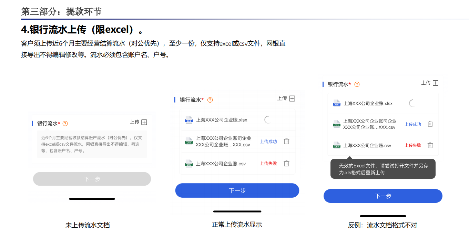469x249 pixels.
Task: Click help icon in middle normal-upload panel
Action: pyautogui.click(x=210, y=100)
